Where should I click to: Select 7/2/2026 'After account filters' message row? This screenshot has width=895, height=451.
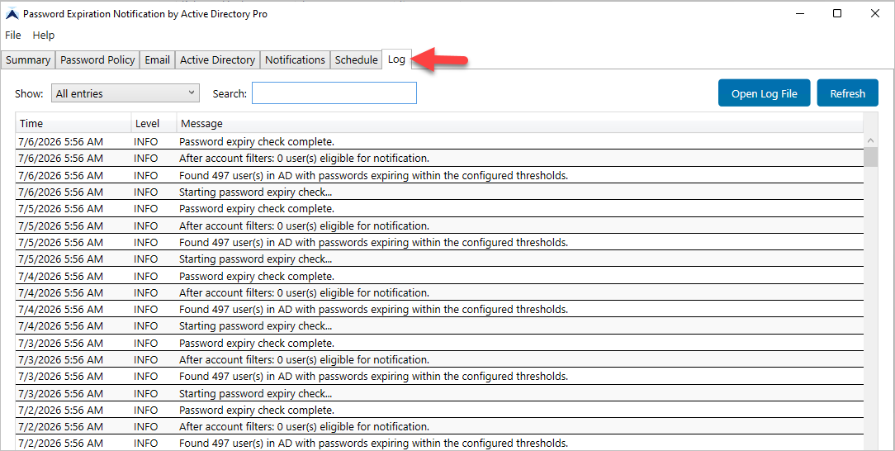tap(439, 427)
